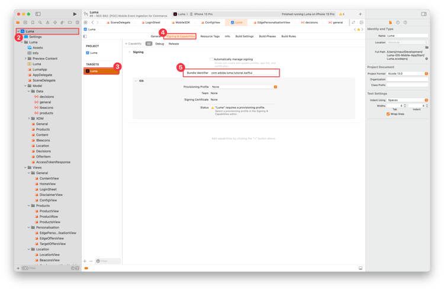Switch to the Build Rules tab
The height and width of the screenshot is (290, 444).
point(288,36)
